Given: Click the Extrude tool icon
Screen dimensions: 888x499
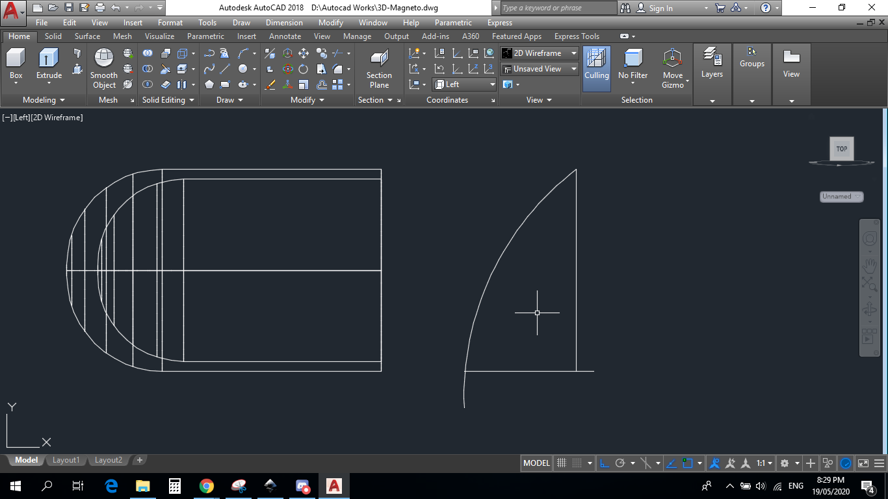Looking at the screenshot, I should pos(49,58).
